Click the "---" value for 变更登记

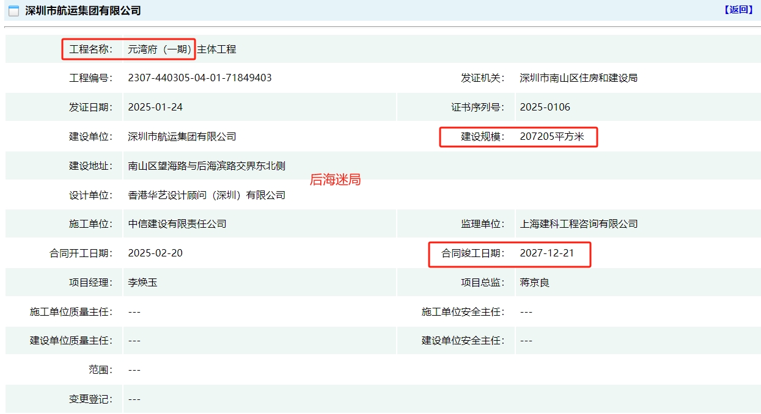(134, 399)
